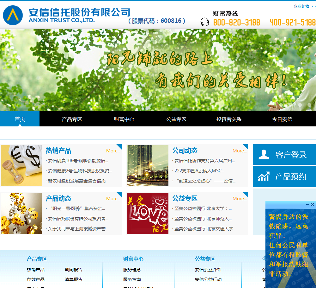The width and height of the screenshot is (316, 288).
Task: Open 新农村建设发展基金集合信托 item
Action: [x=76, y=181]
